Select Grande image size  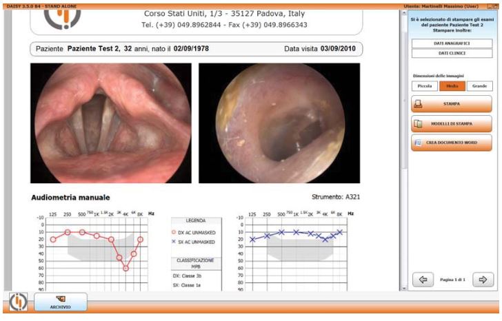(479, 86)
